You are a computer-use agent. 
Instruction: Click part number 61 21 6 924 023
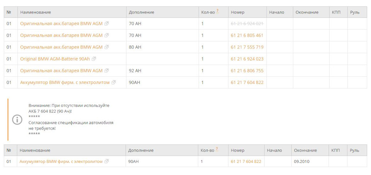247,59
